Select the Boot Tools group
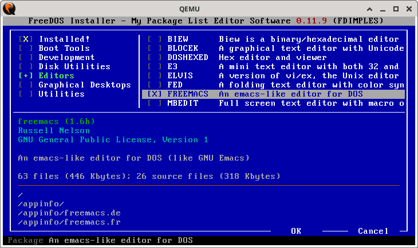The height and width of the screenshot is (248, 418). pyautogui.click(x=64, y=48)
